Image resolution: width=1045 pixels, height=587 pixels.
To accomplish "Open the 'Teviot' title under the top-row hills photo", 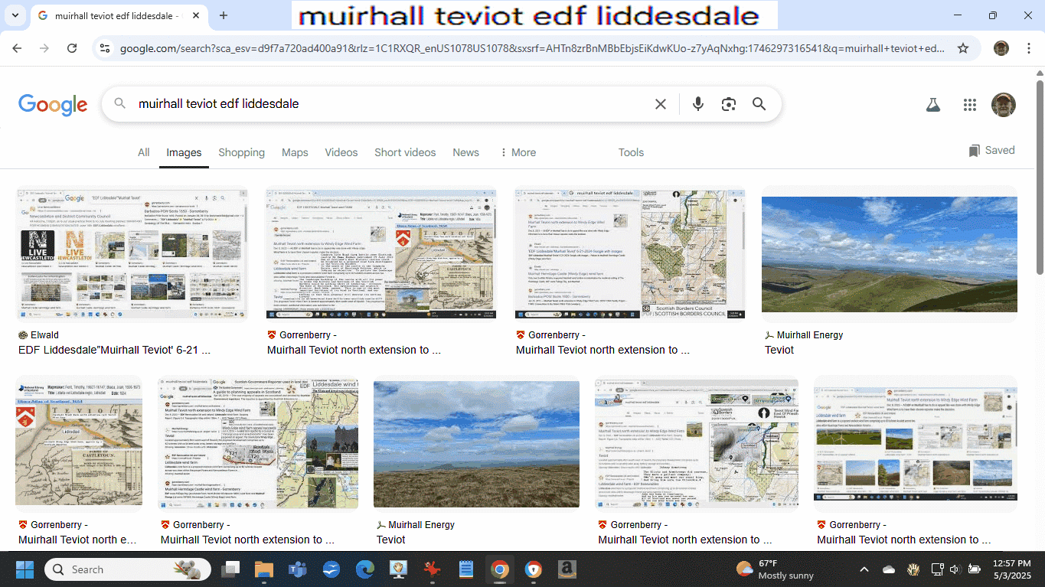I will click(x=779, y=350).
